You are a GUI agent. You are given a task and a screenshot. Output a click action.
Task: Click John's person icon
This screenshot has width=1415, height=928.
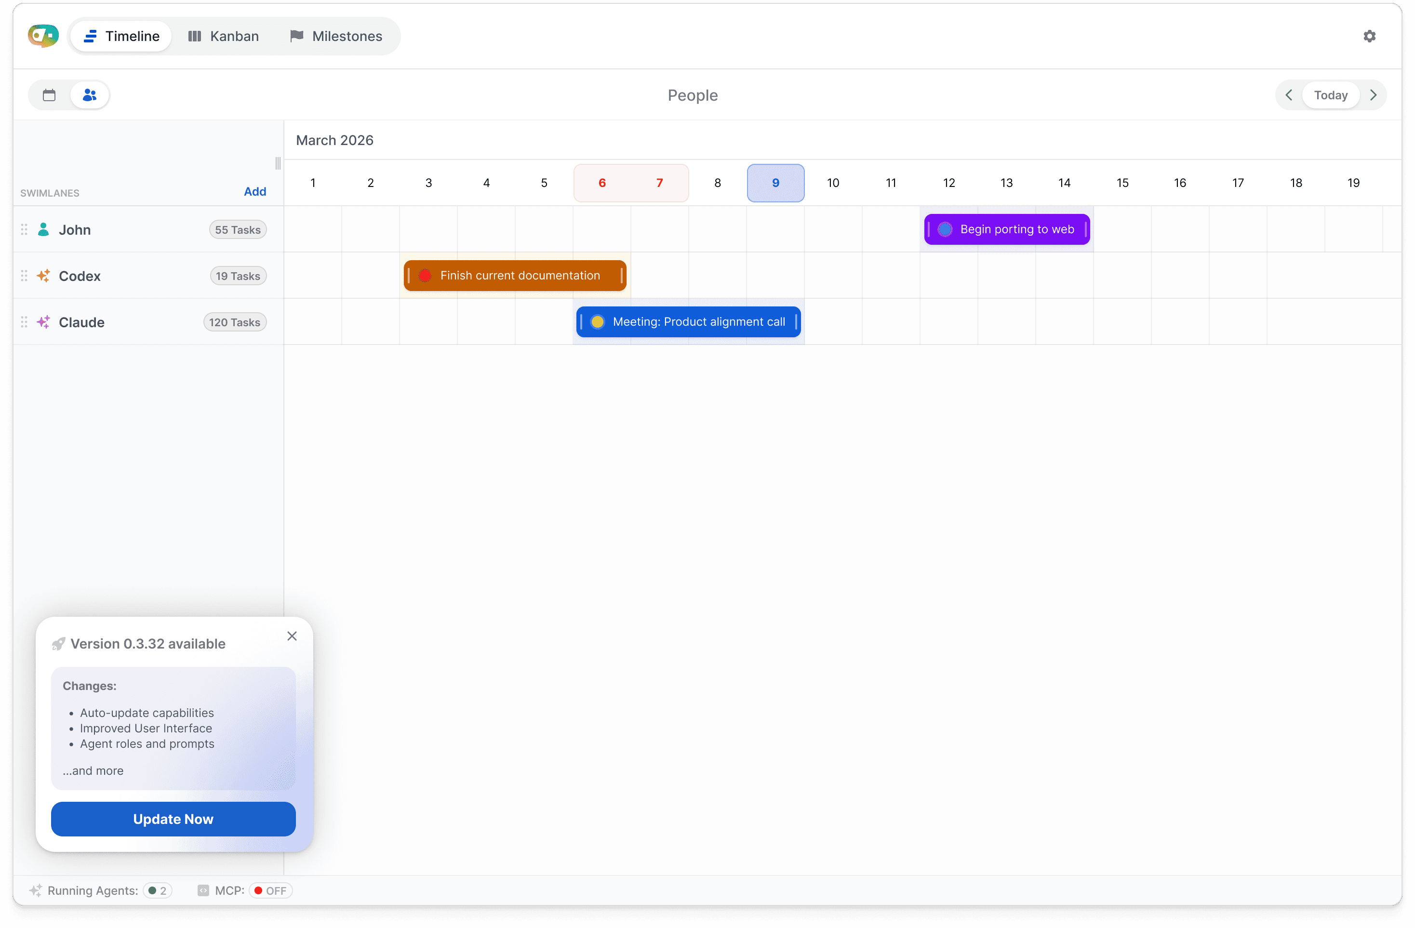(43, 229)
